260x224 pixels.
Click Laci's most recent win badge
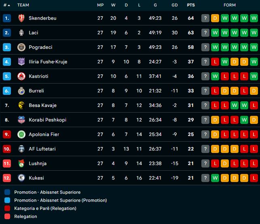(215, 33)
